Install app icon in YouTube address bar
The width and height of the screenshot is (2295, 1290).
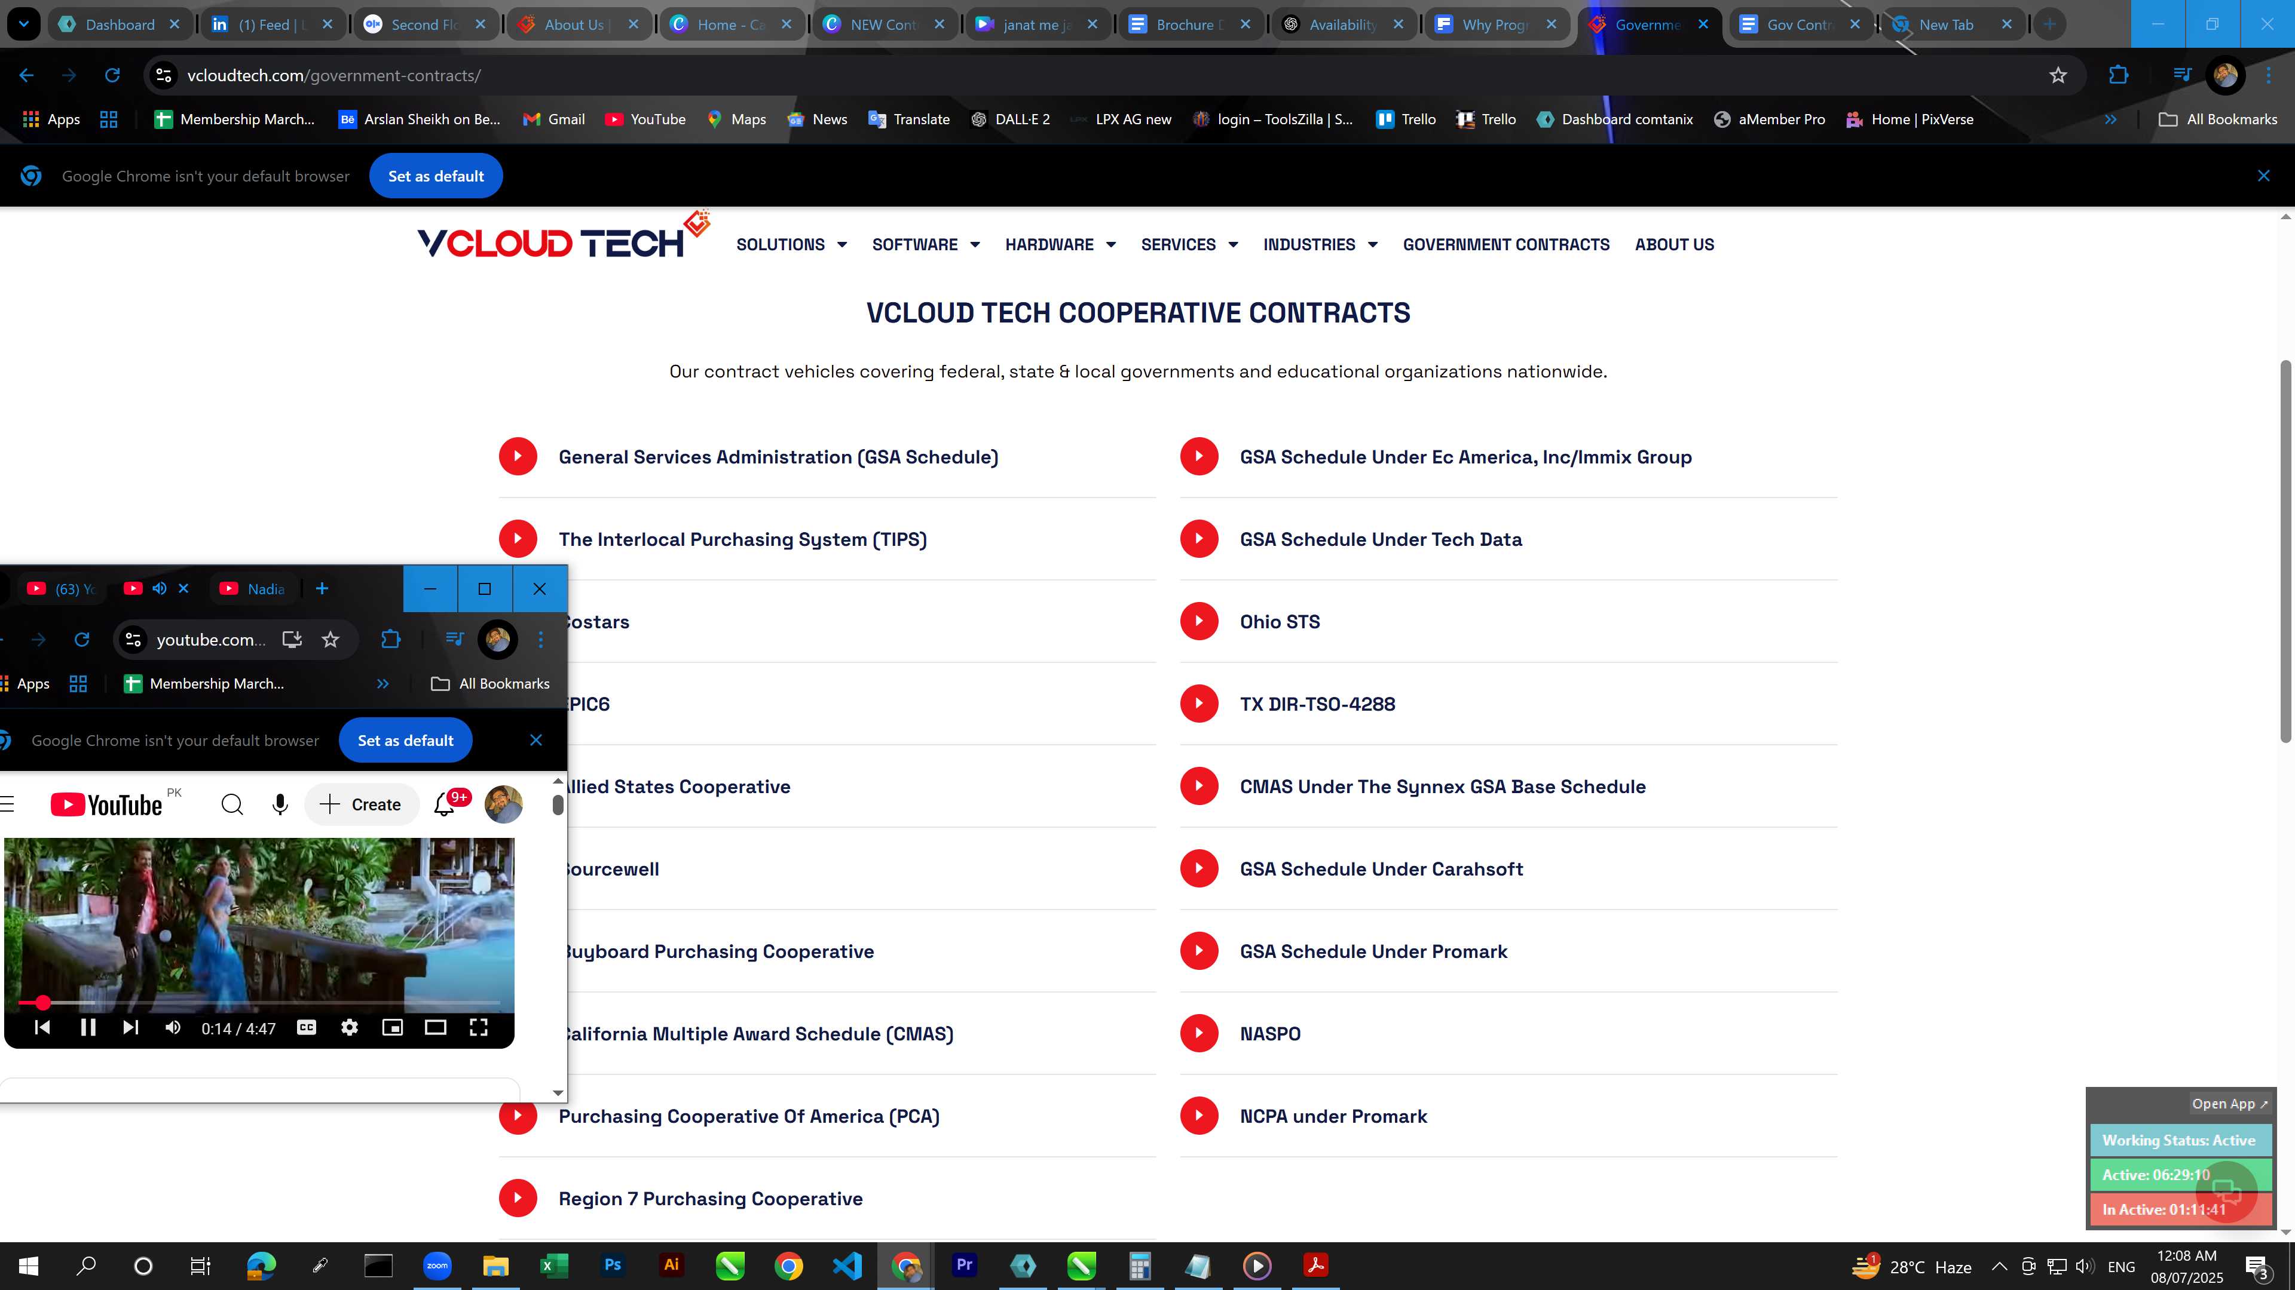pyautogui.click(x=292, y=639)
